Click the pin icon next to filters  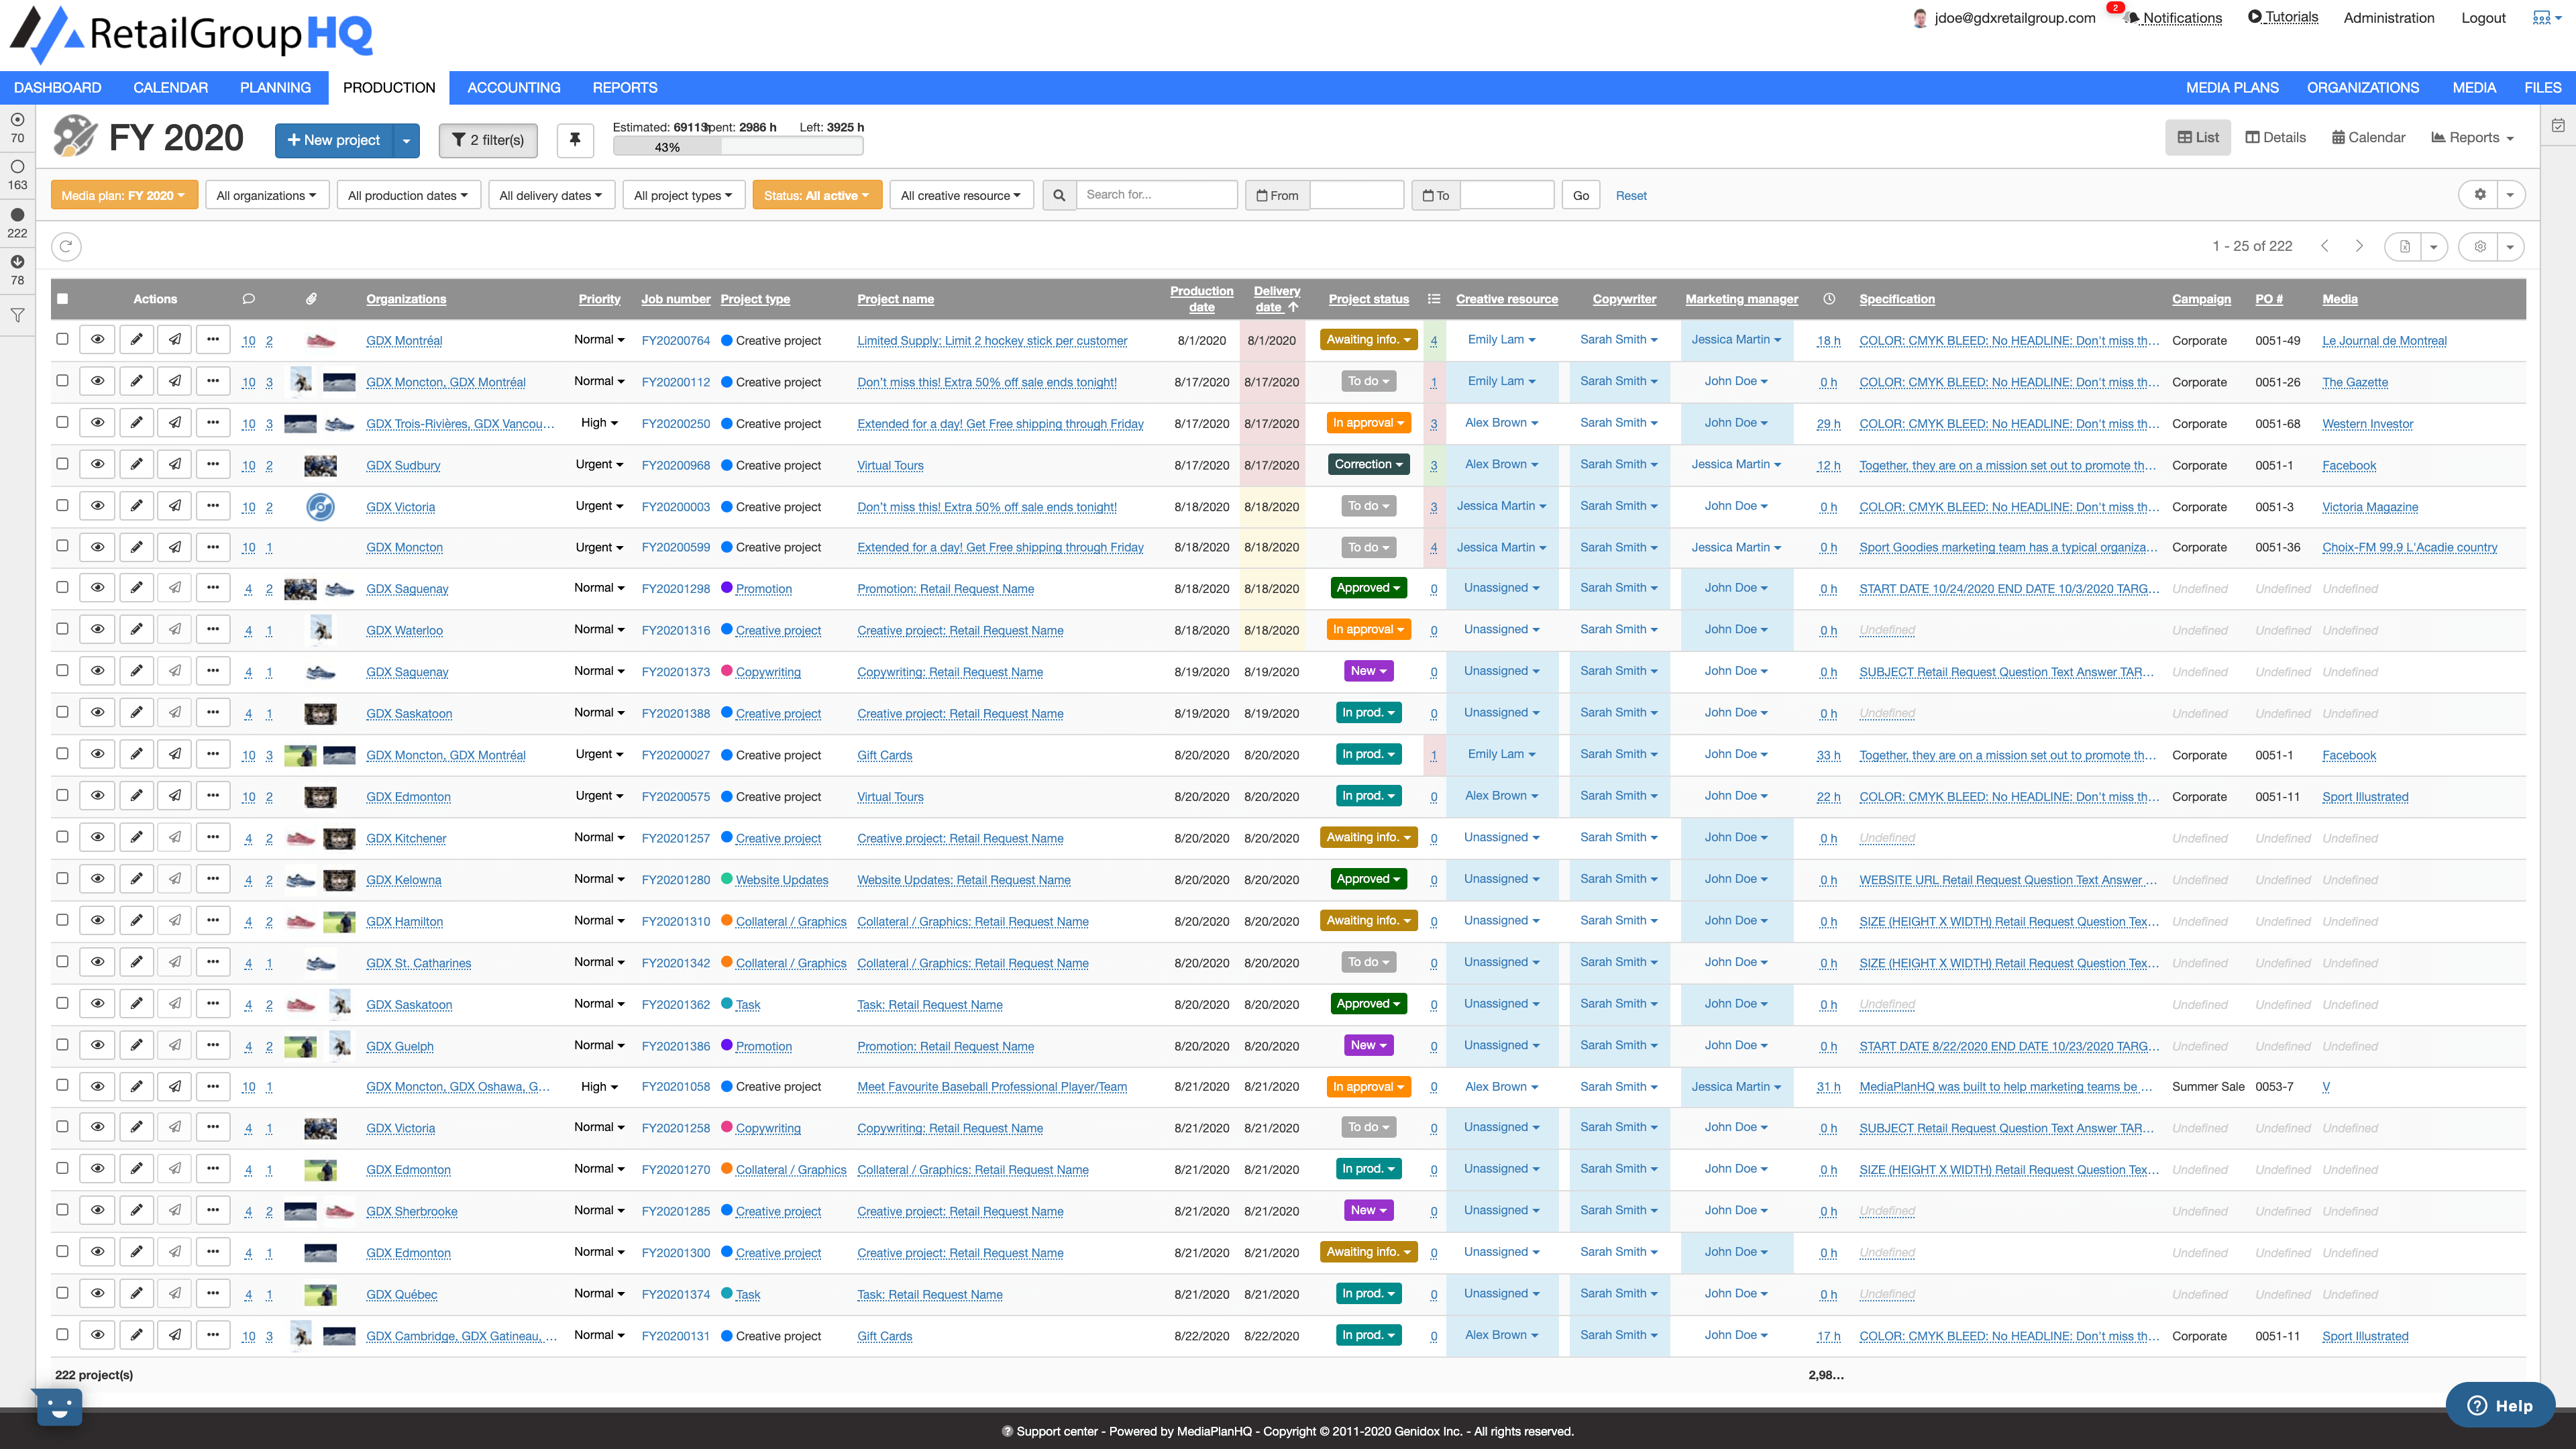575,140
